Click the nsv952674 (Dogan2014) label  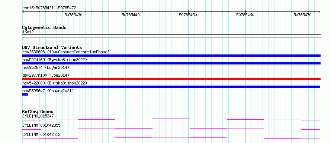46,67
